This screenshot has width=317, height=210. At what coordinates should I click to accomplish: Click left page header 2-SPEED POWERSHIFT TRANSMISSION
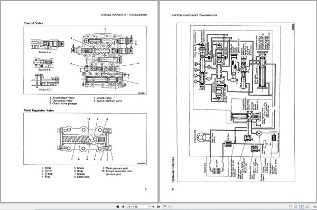124,15
